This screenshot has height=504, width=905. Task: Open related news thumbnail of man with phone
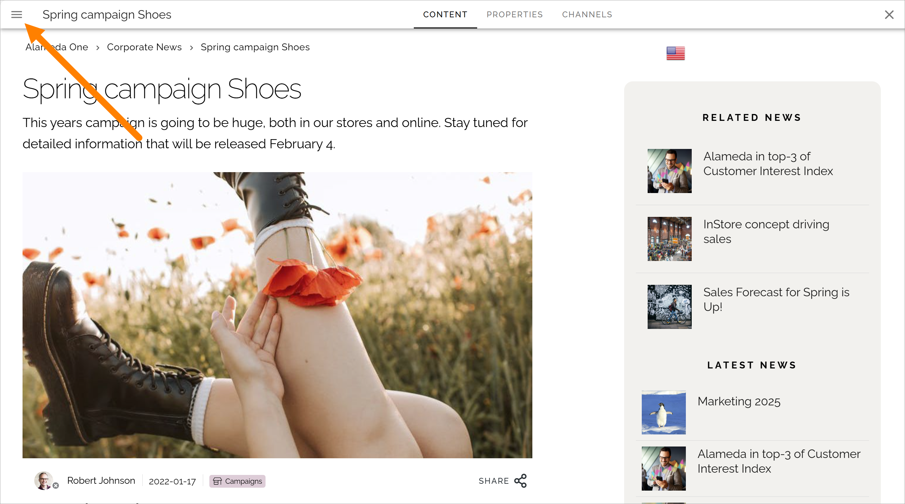669,171
